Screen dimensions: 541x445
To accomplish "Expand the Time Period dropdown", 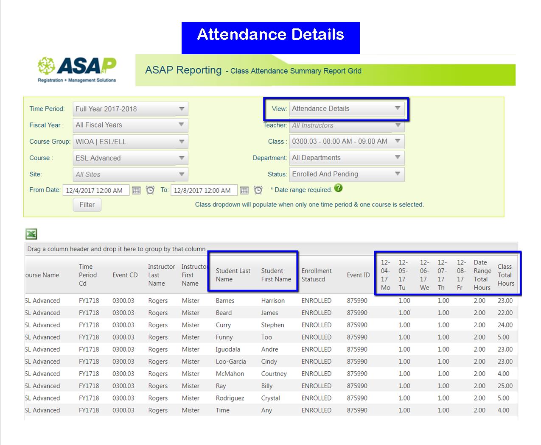I will click(181, 109).
